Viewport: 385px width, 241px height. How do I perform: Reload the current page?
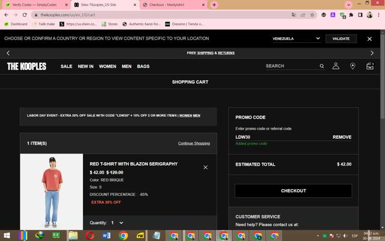point(25,14)
